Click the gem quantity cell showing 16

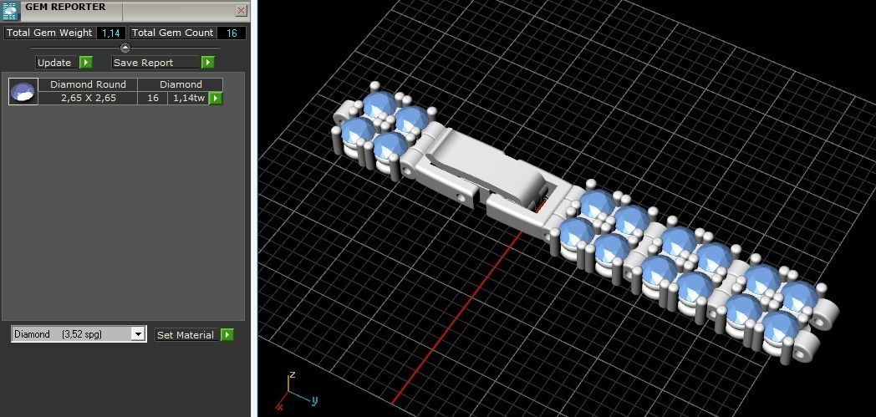pyautogui.click(x=152, y=99)
